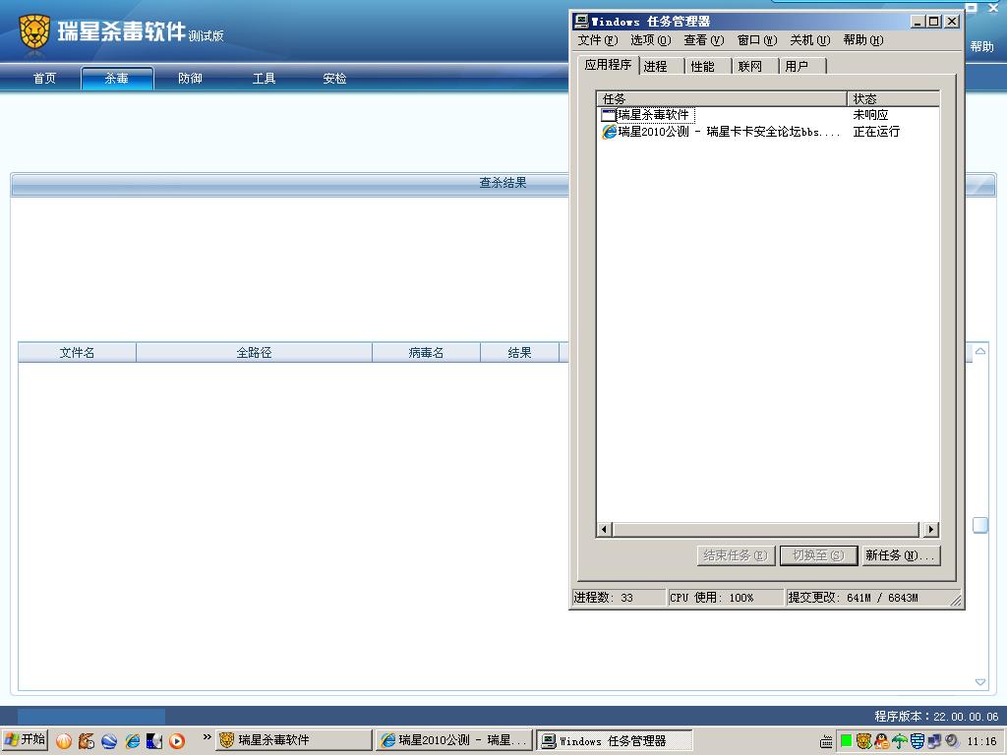Select the 瑞星杀毒软件 task row icon
The height and width of the screenshot is (755, 1007).
608,115
